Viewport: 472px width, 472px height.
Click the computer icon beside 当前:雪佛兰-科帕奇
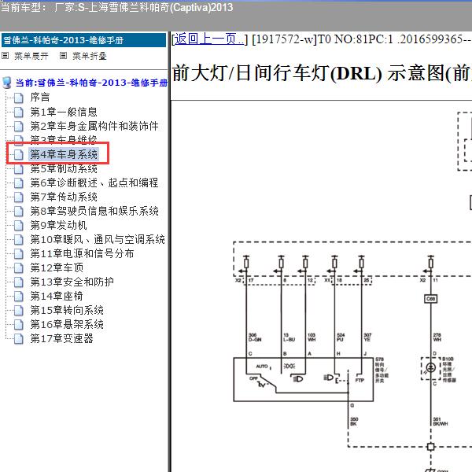point(7,83)
